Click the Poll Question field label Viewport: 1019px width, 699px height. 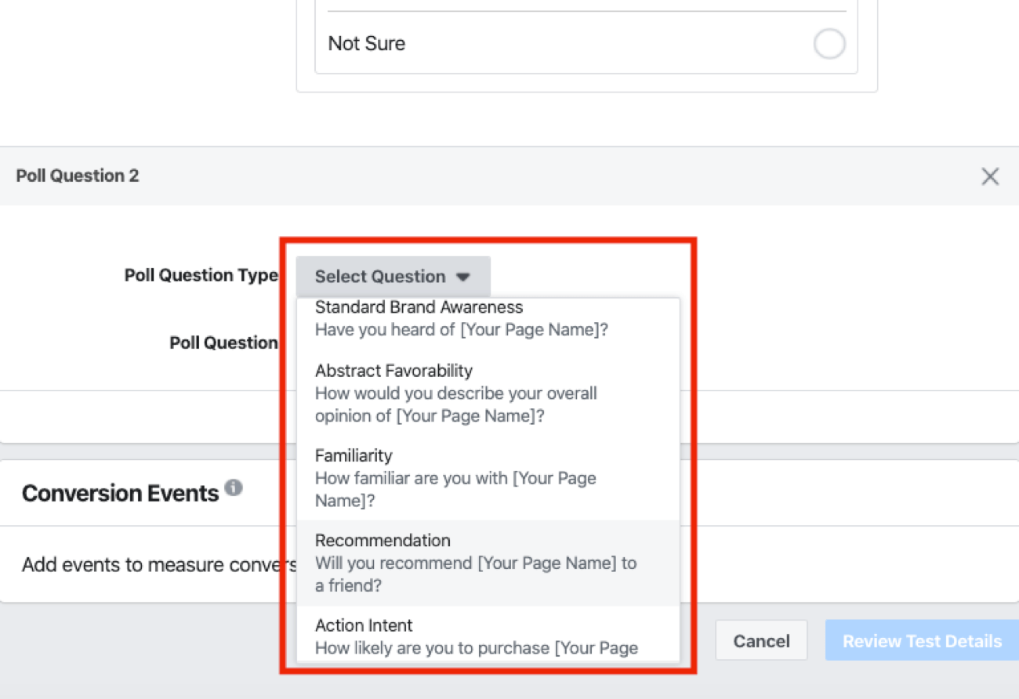click(x=223, y=343)
